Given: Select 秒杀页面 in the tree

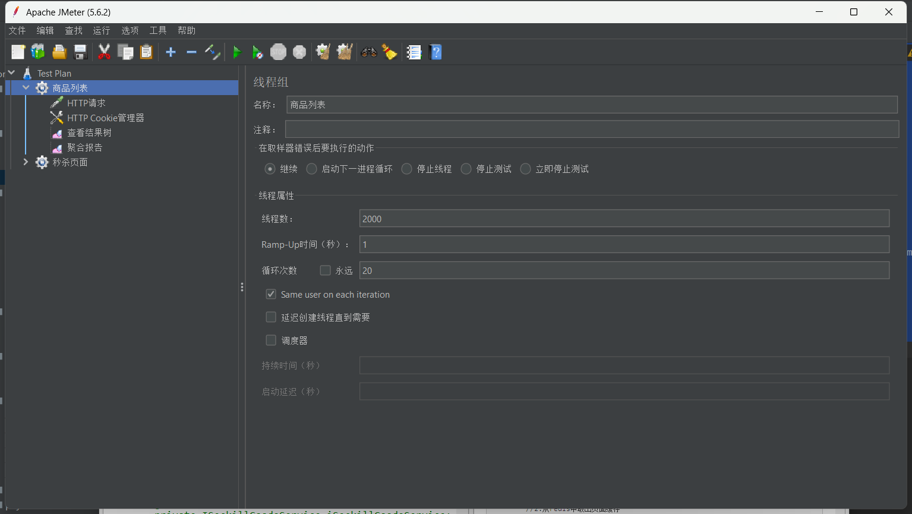Looking at the screenshot, I should pos(70,162).
